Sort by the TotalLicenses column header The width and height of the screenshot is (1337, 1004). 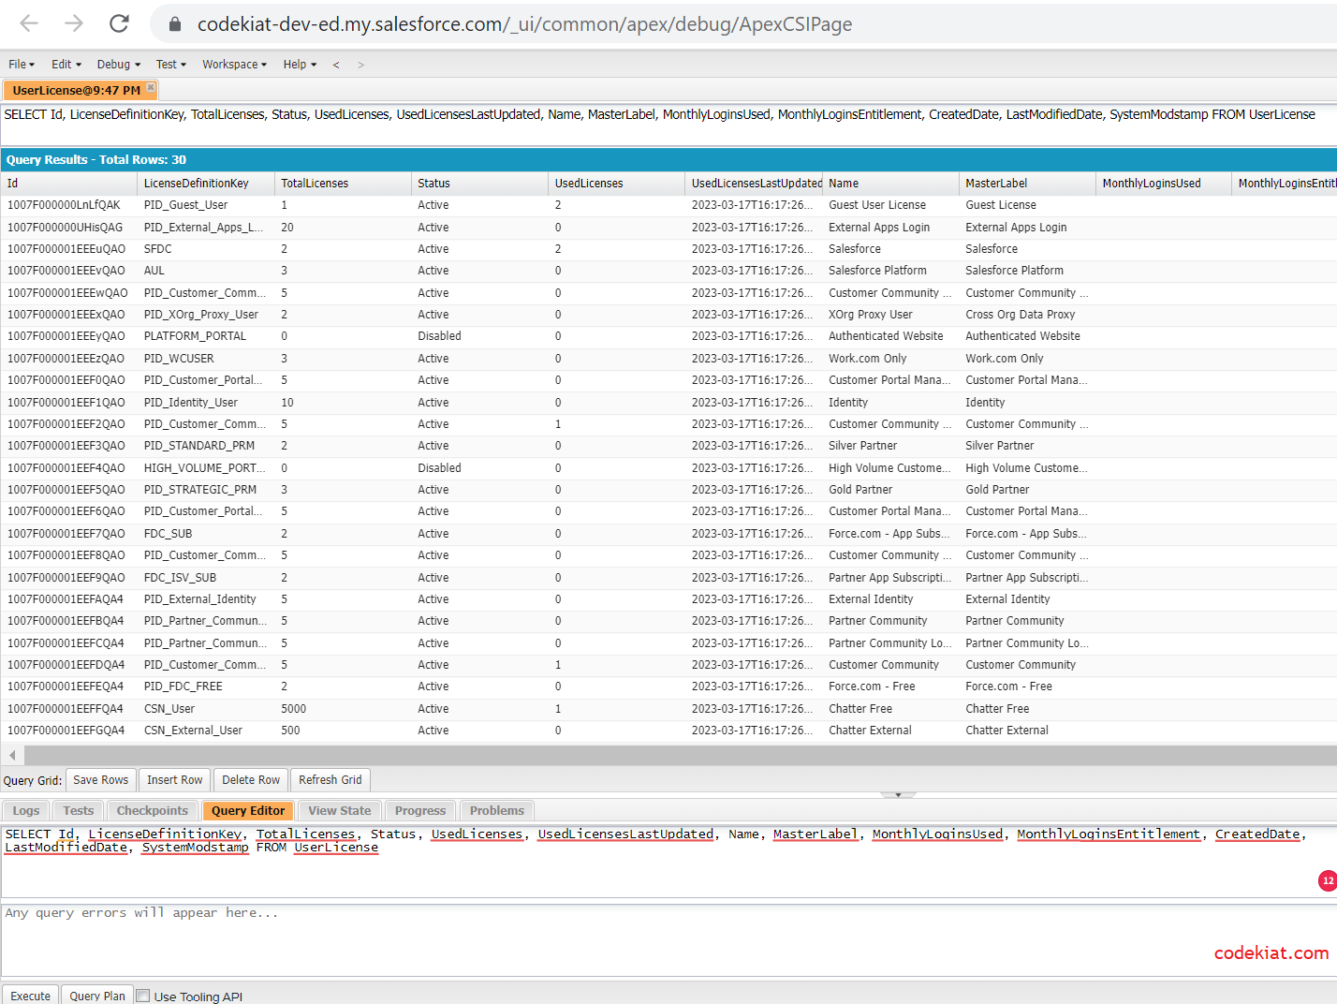coord(343,184)
